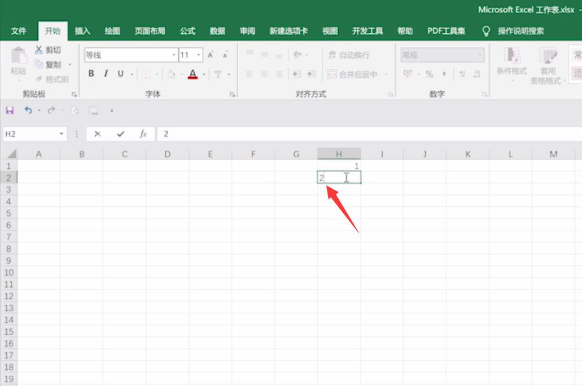Click the top align icon
Image resolution: width=582 pixels, height=386 pixels.
[250, 53]
